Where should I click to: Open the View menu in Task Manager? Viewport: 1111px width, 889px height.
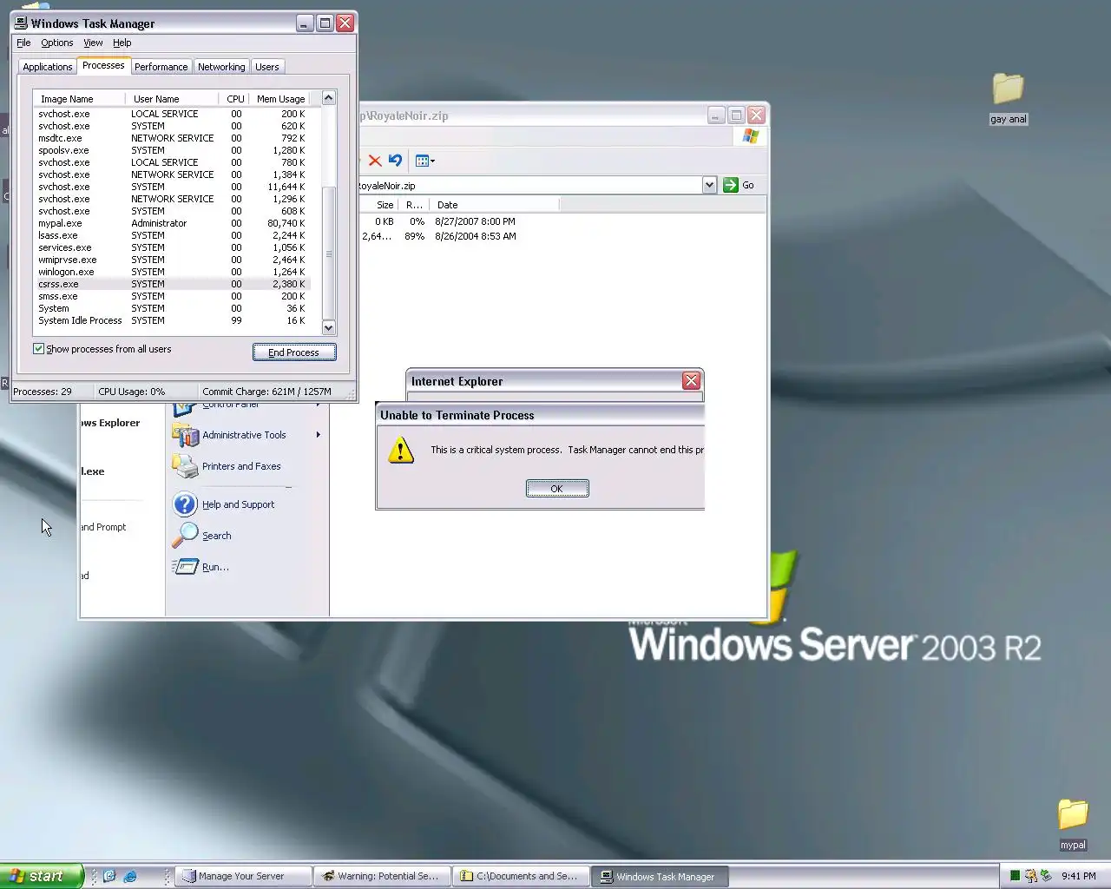[x=93, y=43]
